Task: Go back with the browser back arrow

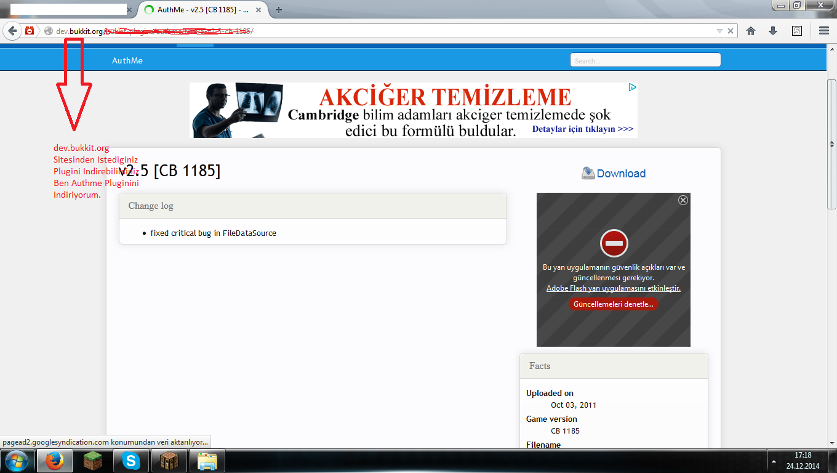Action: [x=12, y=30]
